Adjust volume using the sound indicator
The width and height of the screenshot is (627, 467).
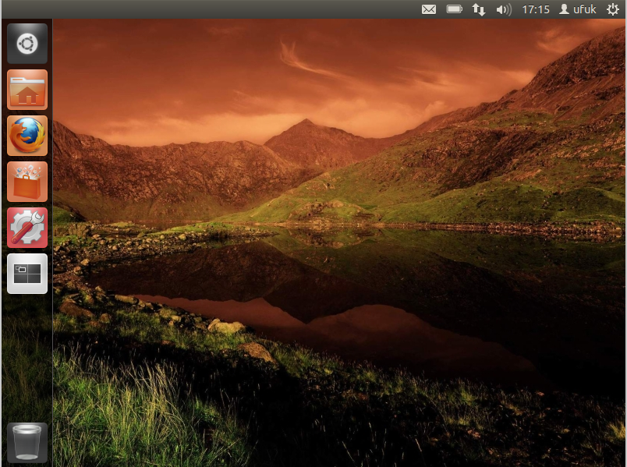pos(503,9)
